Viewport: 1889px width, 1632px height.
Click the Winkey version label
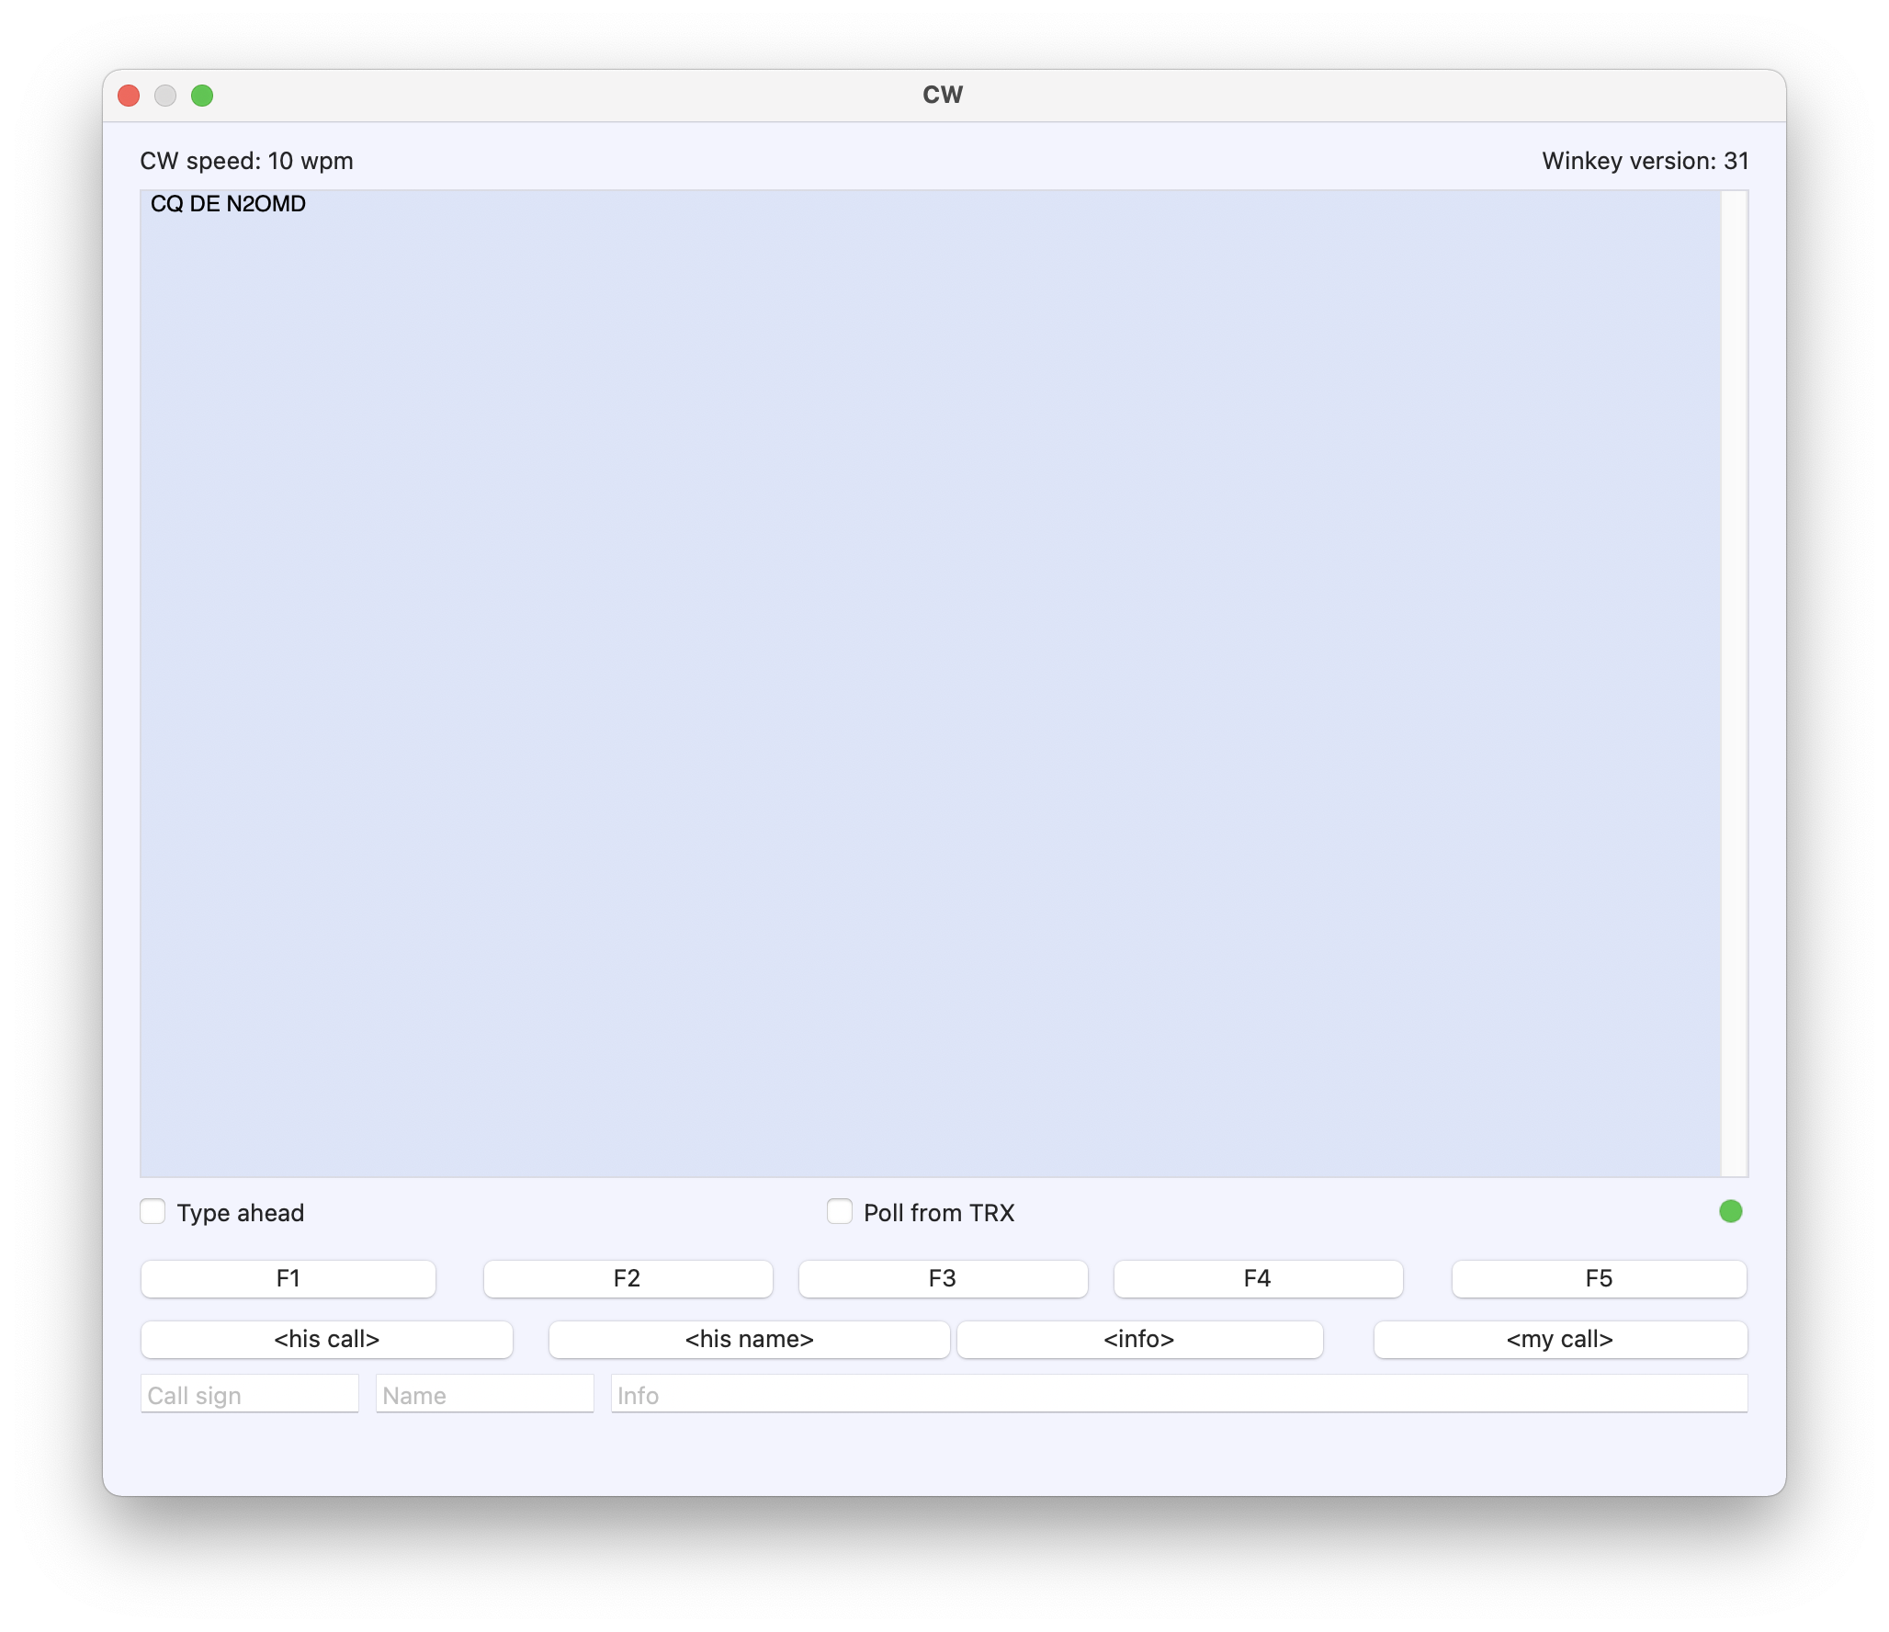[1645, 161]
